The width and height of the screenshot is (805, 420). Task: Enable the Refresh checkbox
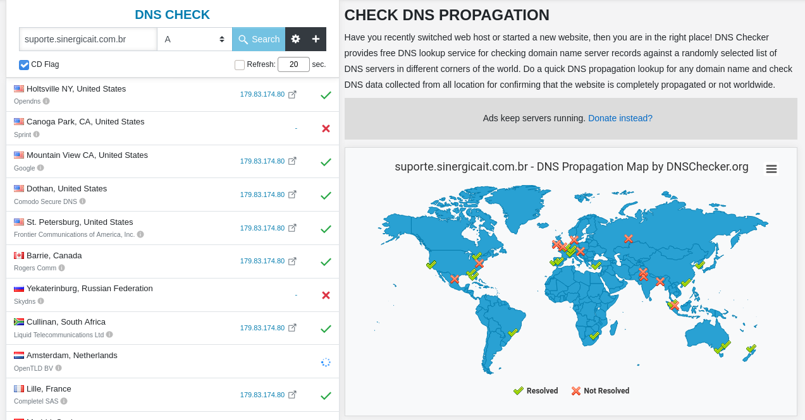[x=240, y=64]
